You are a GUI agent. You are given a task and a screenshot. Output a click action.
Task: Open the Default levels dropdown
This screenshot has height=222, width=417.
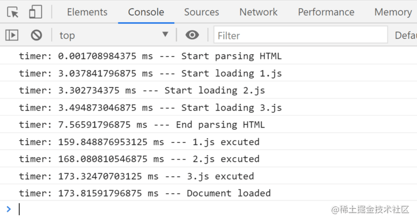[x=406, y=35]
